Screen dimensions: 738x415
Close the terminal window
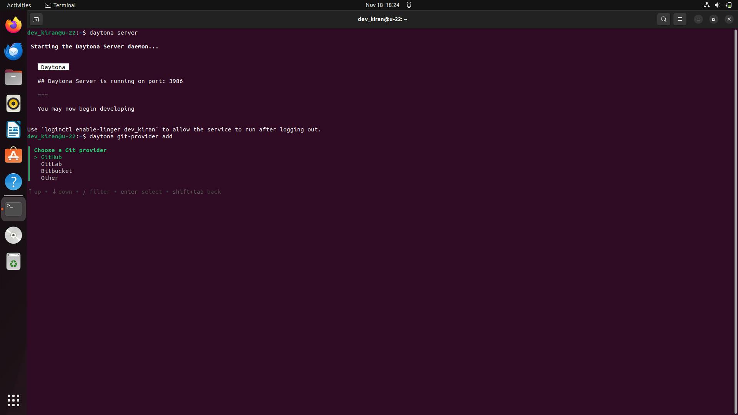(729, 19)
